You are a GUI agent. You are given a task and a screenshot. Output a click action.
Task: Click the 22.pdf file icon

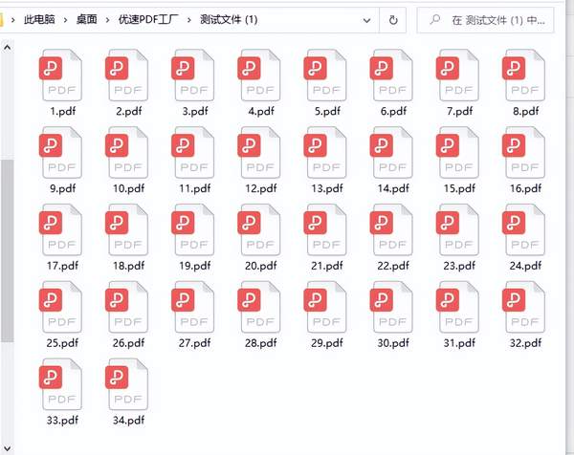click(391, 230)
